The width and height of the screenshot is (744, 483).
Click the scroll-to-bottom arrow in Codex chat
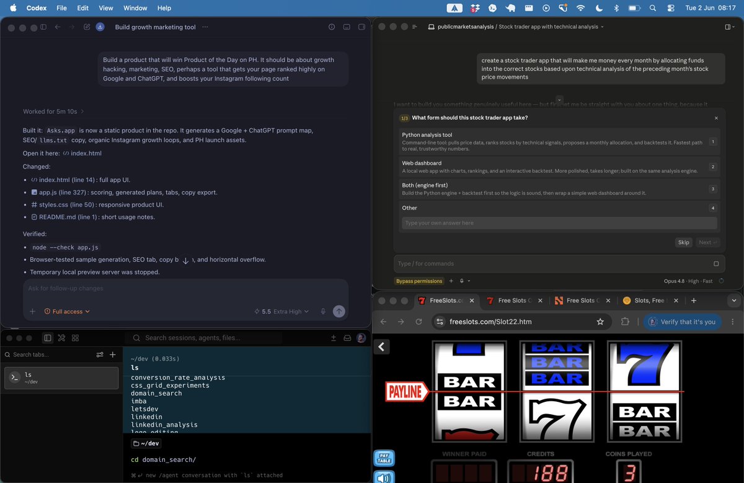[x=185, y=260]
